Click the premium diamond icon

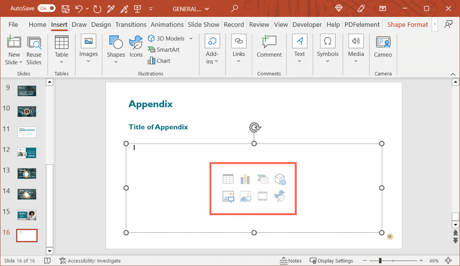pyautogui.click(x=339, y=9)
